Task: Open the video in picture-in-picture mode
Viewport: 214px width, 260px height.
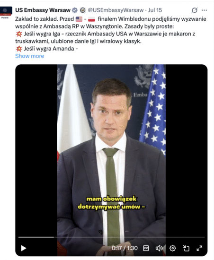Action: tap(186, 248)
